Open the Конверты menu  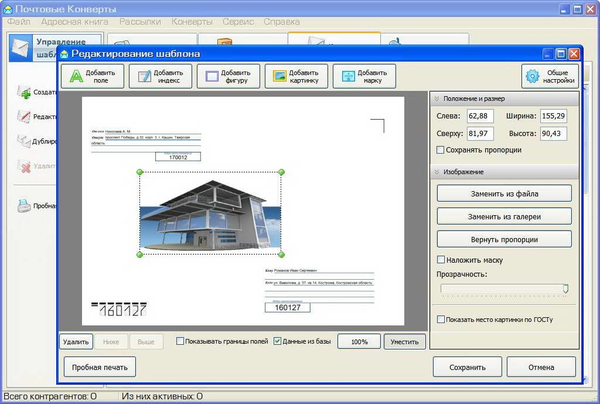click(x=192, y=22)
